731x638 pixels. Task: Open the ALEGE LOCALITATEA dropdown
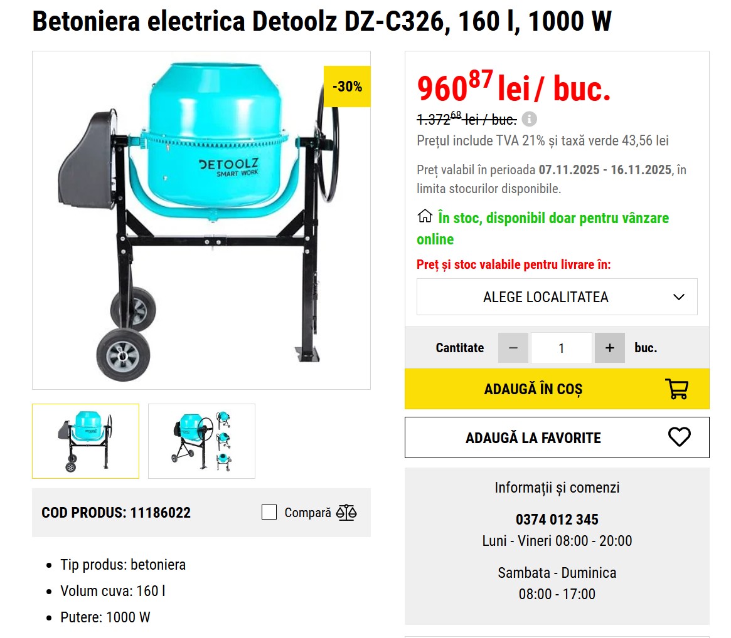557,296
